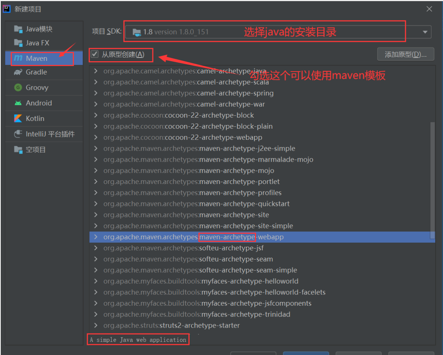The width and height of the screenshot is (443, 355).
Task: Expand the cocoon-22-archetype-webapp node
Action: (x=96, y=137)
